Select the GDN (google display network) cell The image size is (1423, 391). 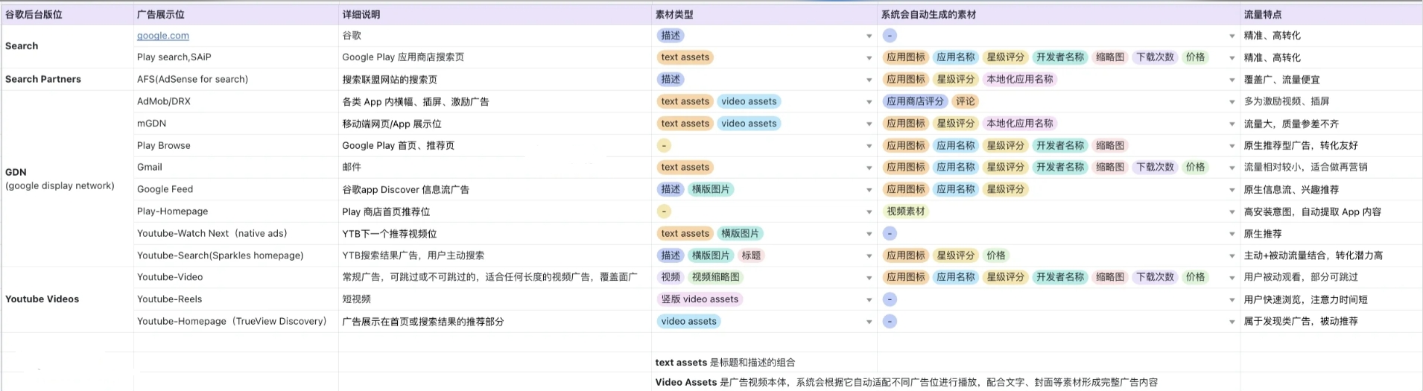pos(67,179)
